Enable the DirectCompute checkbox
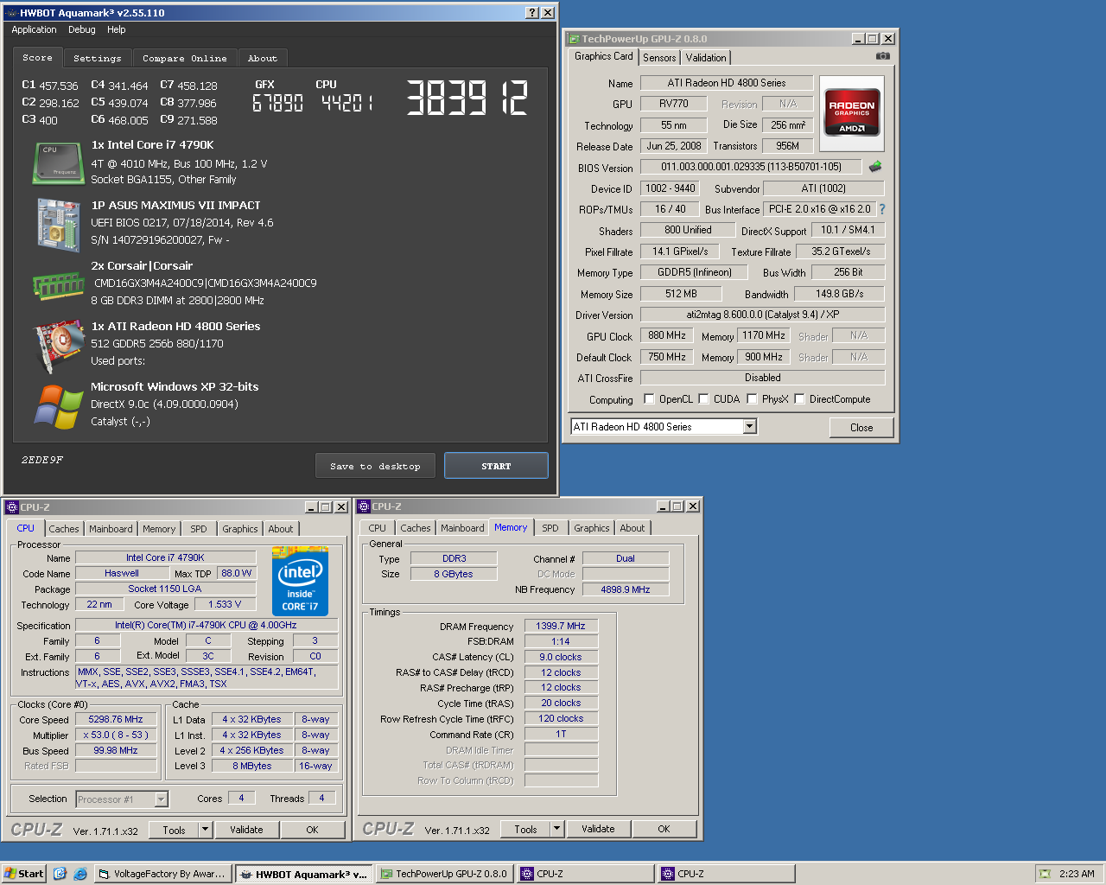1106x885 pixels. coord(799,399)
